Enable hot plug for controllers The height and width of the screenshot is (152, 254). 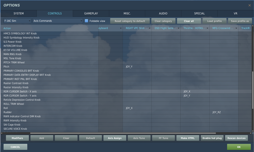click(212, 138)
